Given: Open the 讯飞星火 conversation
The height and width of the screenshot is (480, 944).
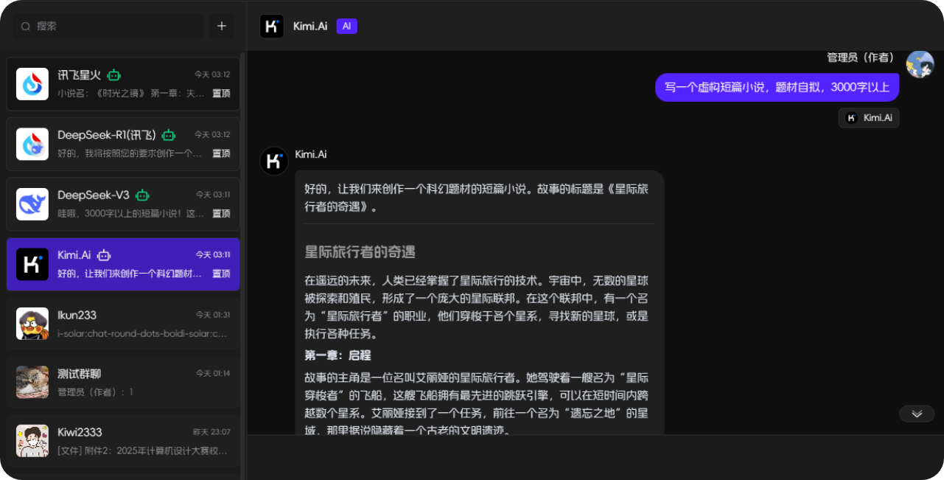Looking at the screenshot, I should [x=123, y=84].
